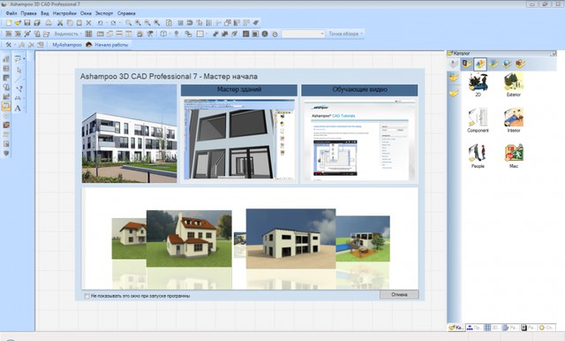The height and width of the screenshot is (341, 565).
Task: Open the Экспорт menu
Action: point(104,13)
